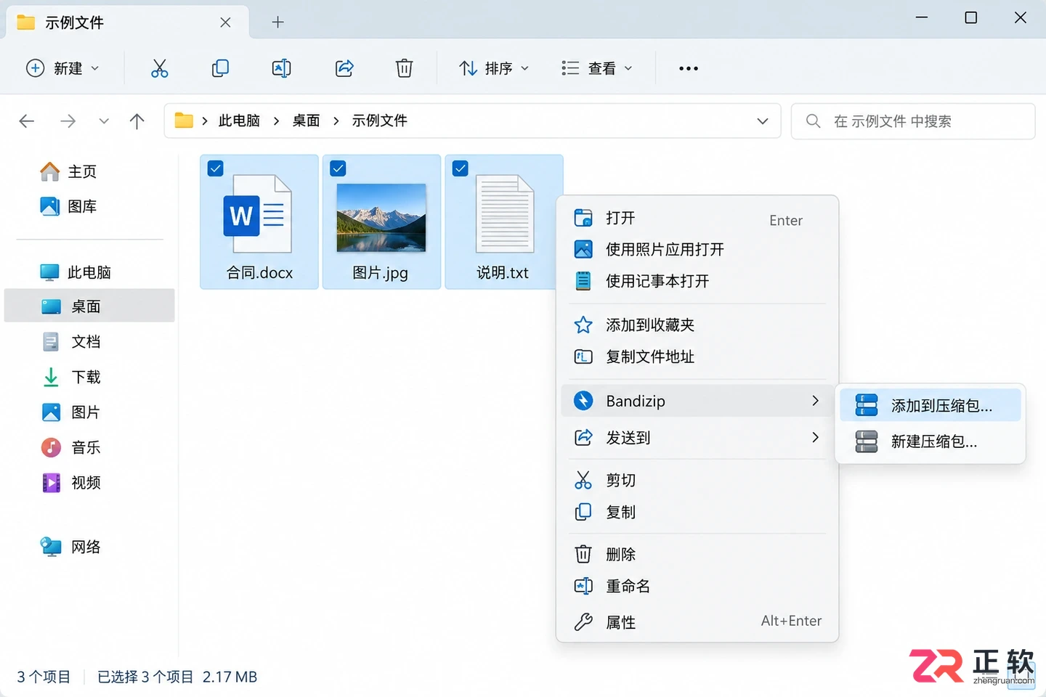Click 新建压缩包... in Bandizip submenu
1046x697 pixels.
click(x=930, y=441)
